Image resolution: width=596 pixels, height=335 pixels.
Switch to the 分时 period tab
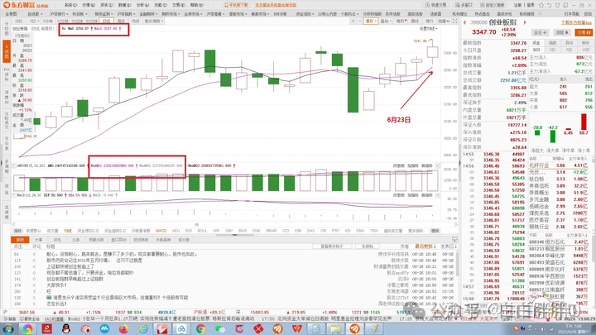(x=18, y=21)
